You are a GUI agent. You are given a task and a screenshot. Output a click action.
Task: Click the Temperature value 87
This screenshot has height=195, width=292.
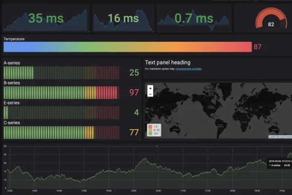(x=257, y=47)
